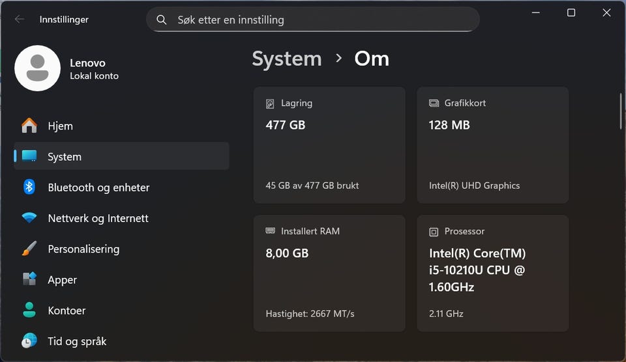Viewport: 626px width, 362px height.
Task: Open the Lagring storage card
Action: pos(329,145)
